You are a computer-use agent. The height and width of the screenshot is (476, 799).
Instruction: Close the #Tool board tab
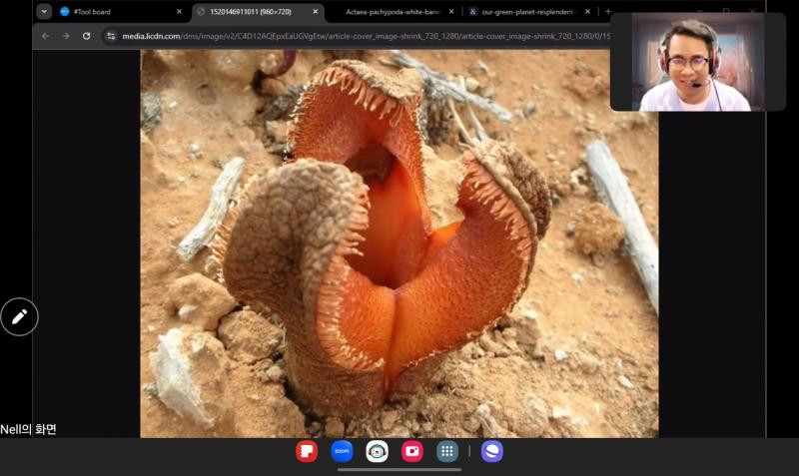(x=179, y=12)
